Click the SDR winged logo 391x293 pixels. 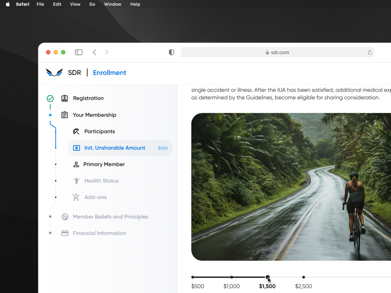pos(54,73)
